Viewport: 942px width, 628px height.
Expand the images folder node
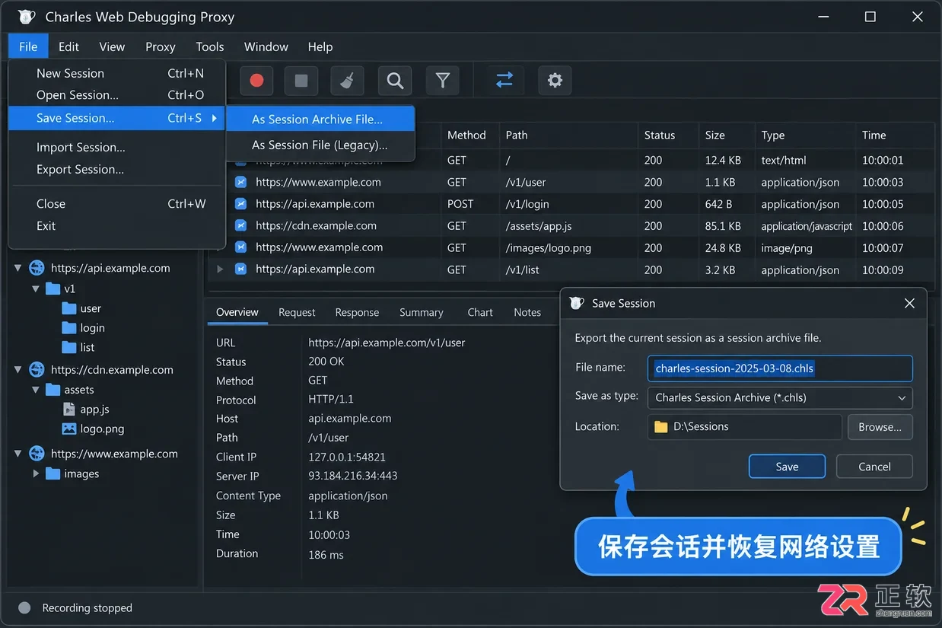[x=35, y=473]
